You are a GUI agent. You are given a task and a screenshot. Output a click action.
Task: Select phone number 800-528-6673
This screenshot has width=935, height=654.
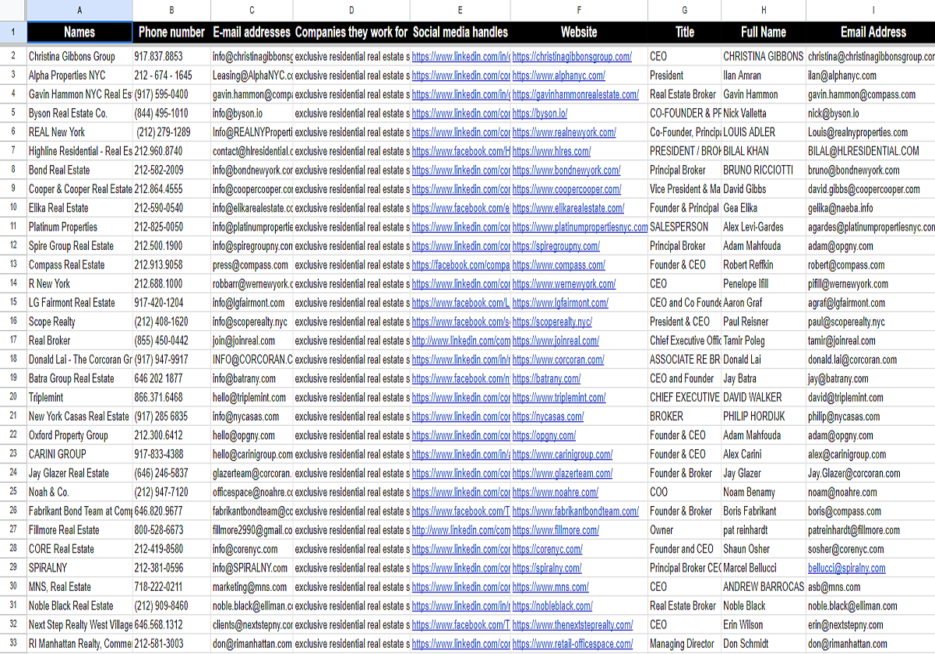coord(171,530)
